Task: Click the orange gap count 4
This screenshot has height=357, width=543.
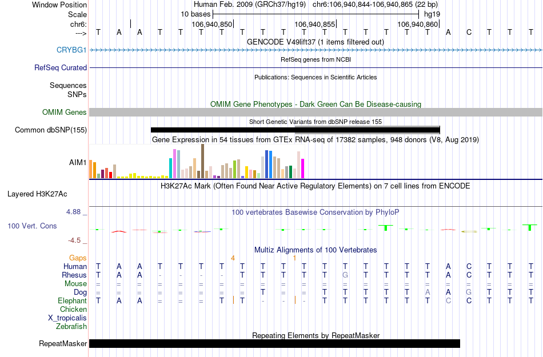Action: [x=233, y=258]
